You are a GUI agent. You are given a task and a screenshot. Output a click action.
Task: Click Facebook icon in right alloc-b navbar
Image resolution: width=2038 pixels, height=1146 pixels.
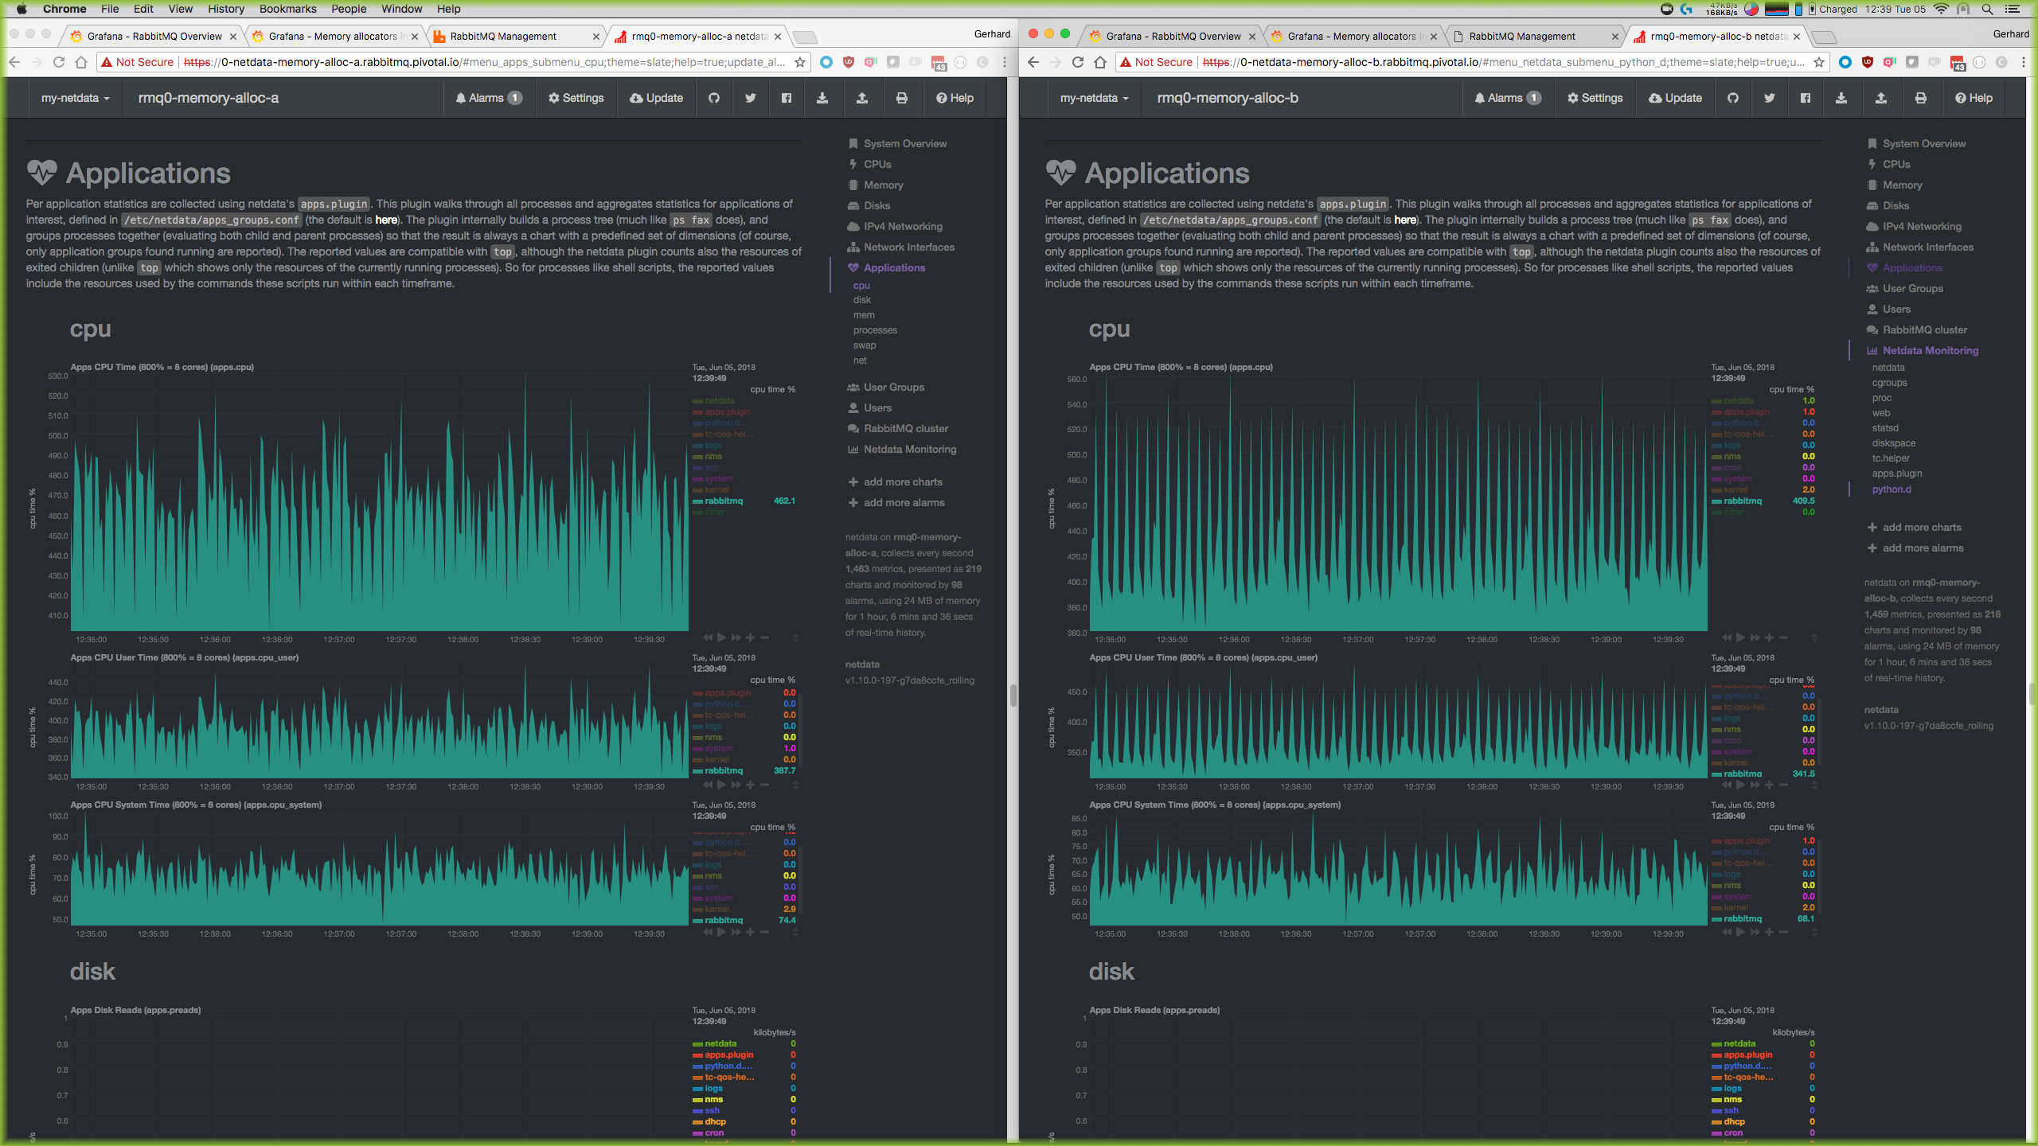[x=1806, y=98]
